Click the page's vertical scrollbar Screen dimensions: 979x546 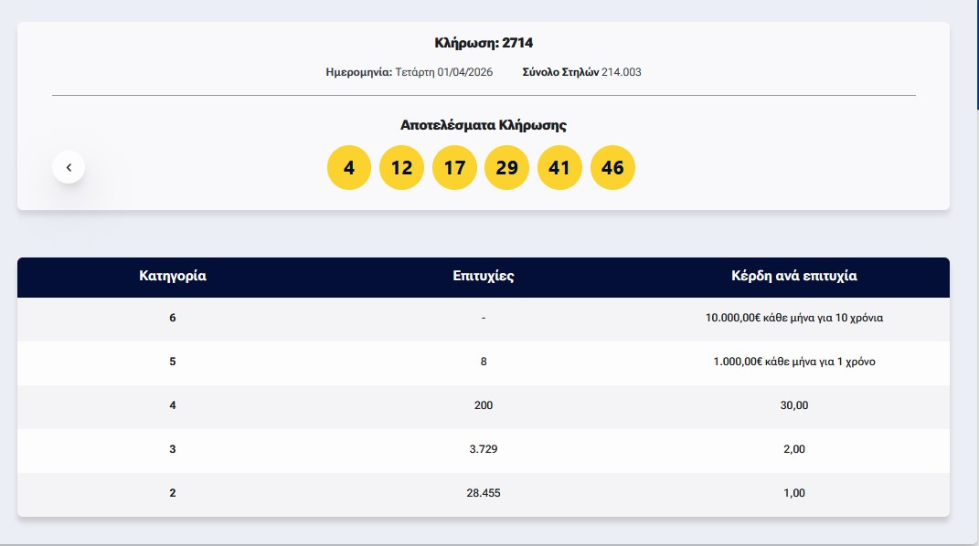974,55
